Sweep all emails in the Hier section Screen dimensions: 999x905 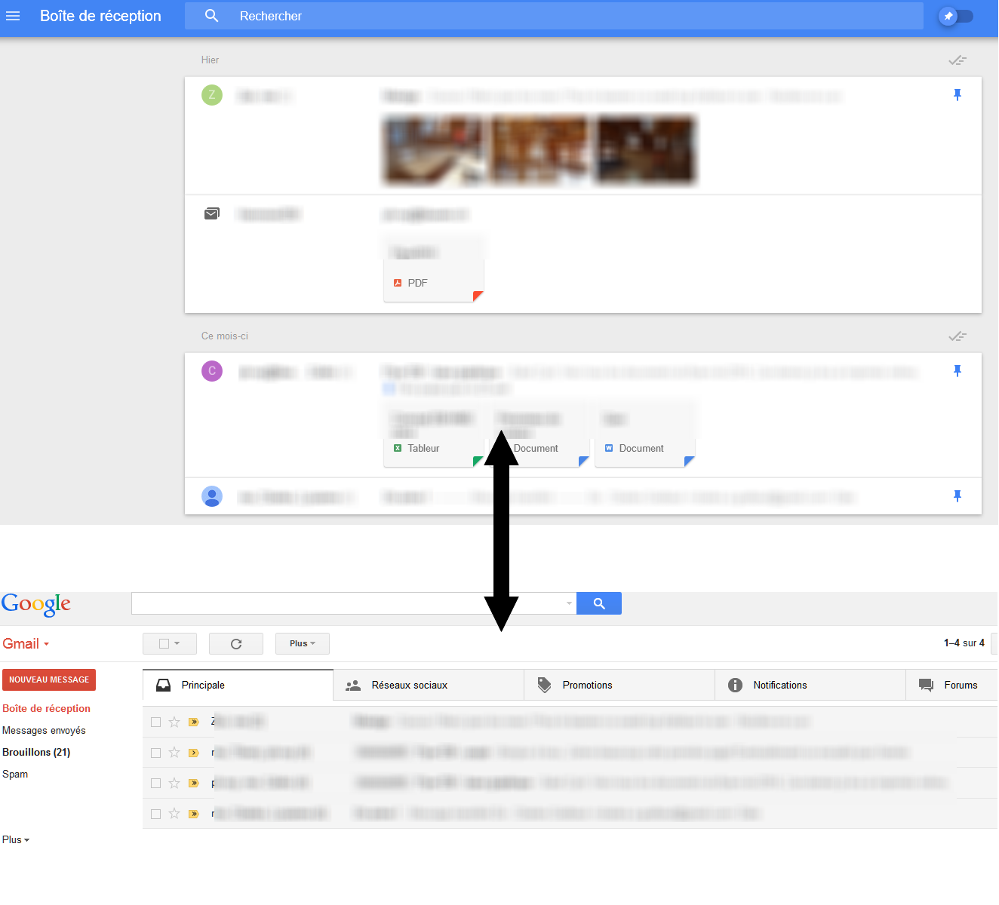pyautogui.click(x=958, y=60)
